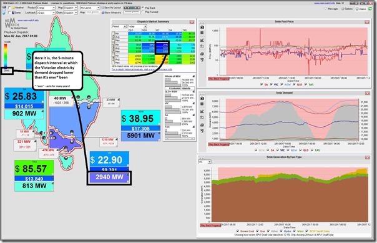
Task: Select the Play Forward radio button
Action: [x=143, y=12]
